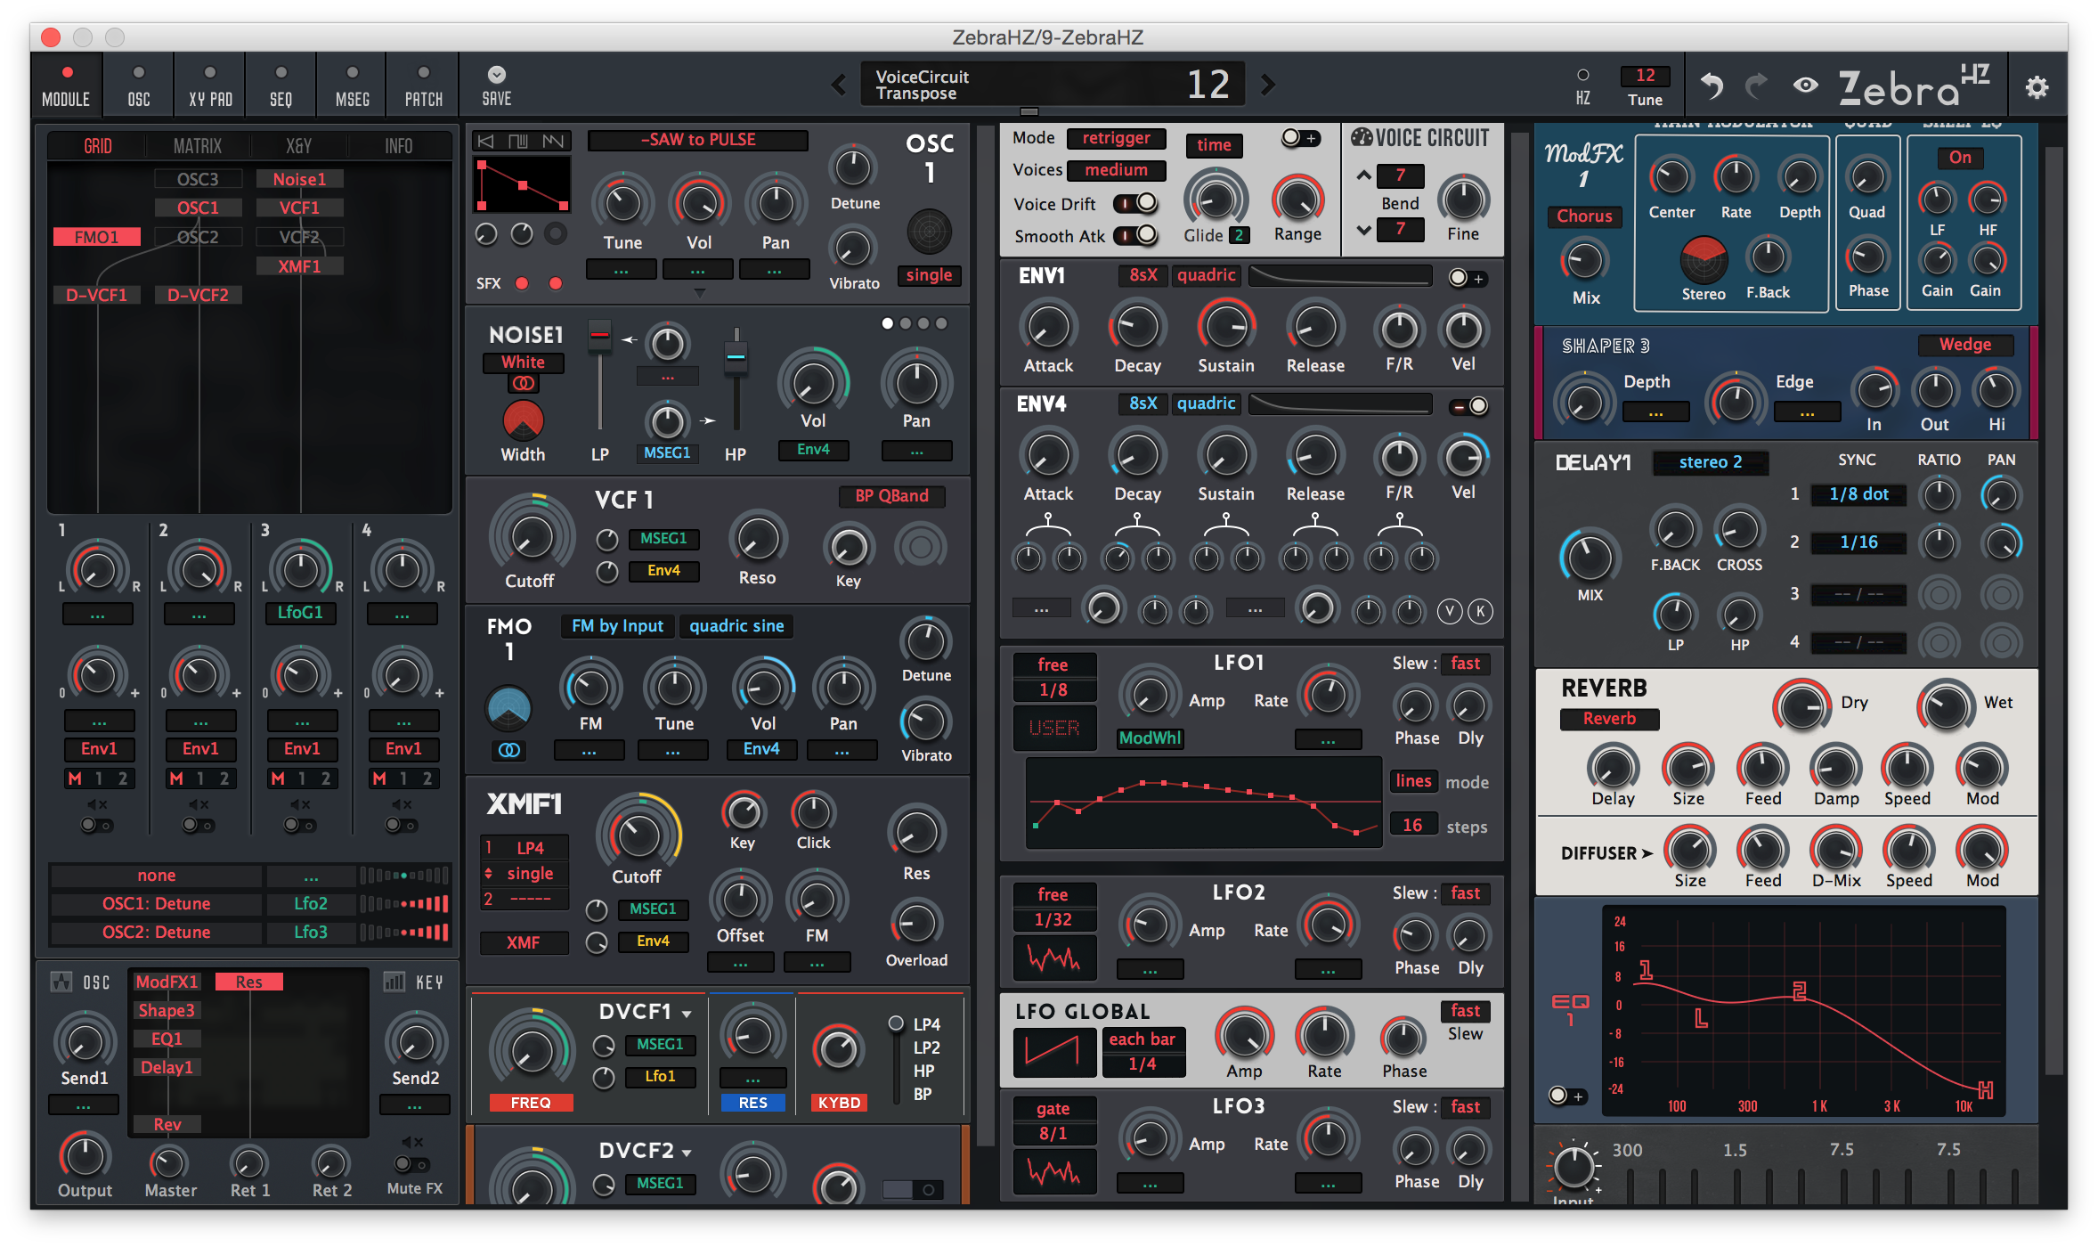This screenshot has width=2098, height=1247.
Task: Click the ModFX Stereo red knob
Action: click(1703, 259)
